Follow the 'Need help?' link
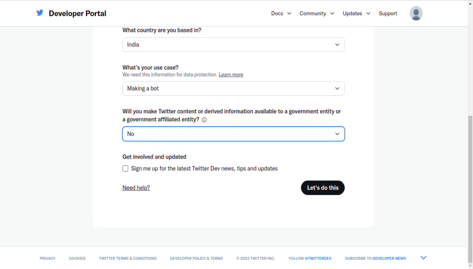The height and width of the screenshot is (269, 473). point(136,188)
